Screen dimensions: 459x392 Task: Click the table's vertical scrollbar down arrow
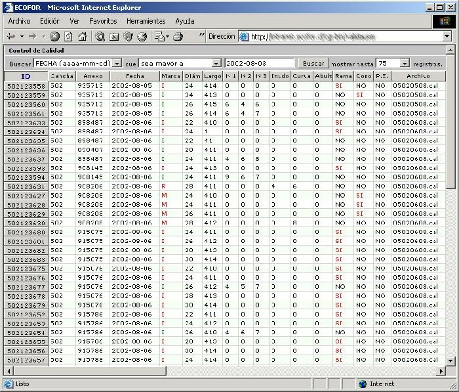[x=449, y=361]
